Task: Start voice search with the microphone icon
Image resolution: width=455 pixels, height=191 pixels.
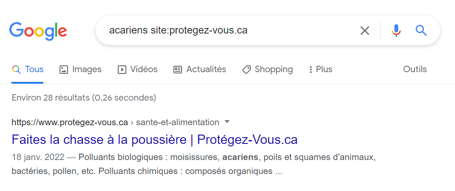Action: [x=396, y=31]
